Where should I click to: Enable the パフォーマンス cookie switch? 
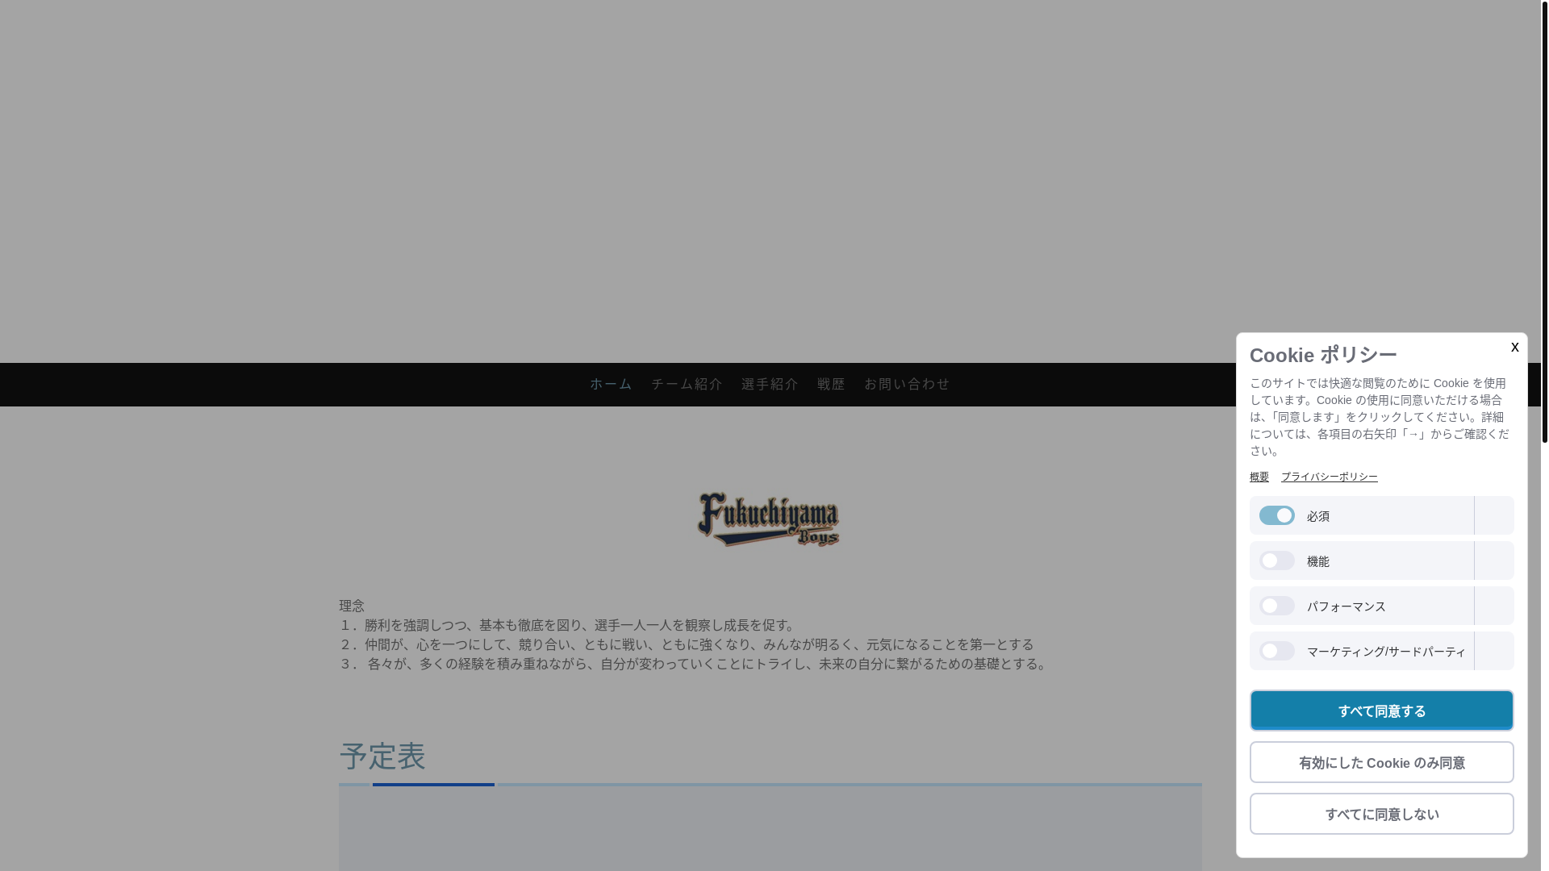coord(1276,606)
